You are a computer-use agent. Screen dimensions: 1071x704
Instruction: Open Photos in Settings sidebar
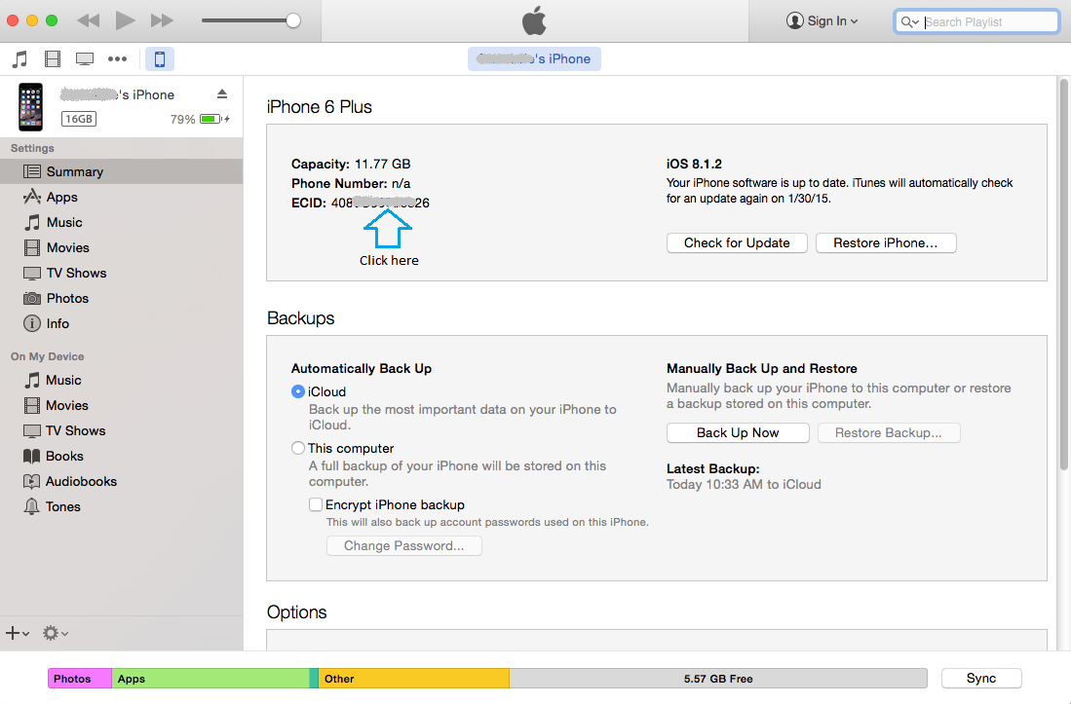click(122, 298)
